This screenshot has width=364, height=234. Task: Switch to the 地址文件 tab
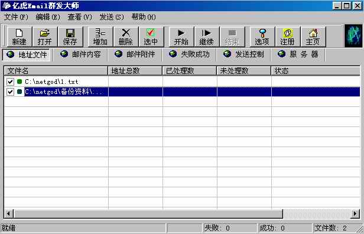pyautogui.click(x=26, y=55)
